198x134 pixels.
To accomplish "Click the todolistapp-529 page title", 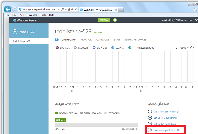I will pyautogui.click(x=73, y=31).
